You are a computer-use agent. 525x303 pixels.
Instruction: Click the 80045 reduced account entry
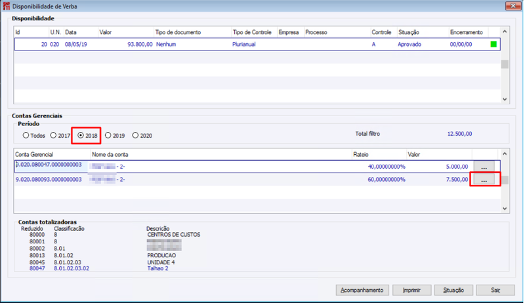pos(37,262)
